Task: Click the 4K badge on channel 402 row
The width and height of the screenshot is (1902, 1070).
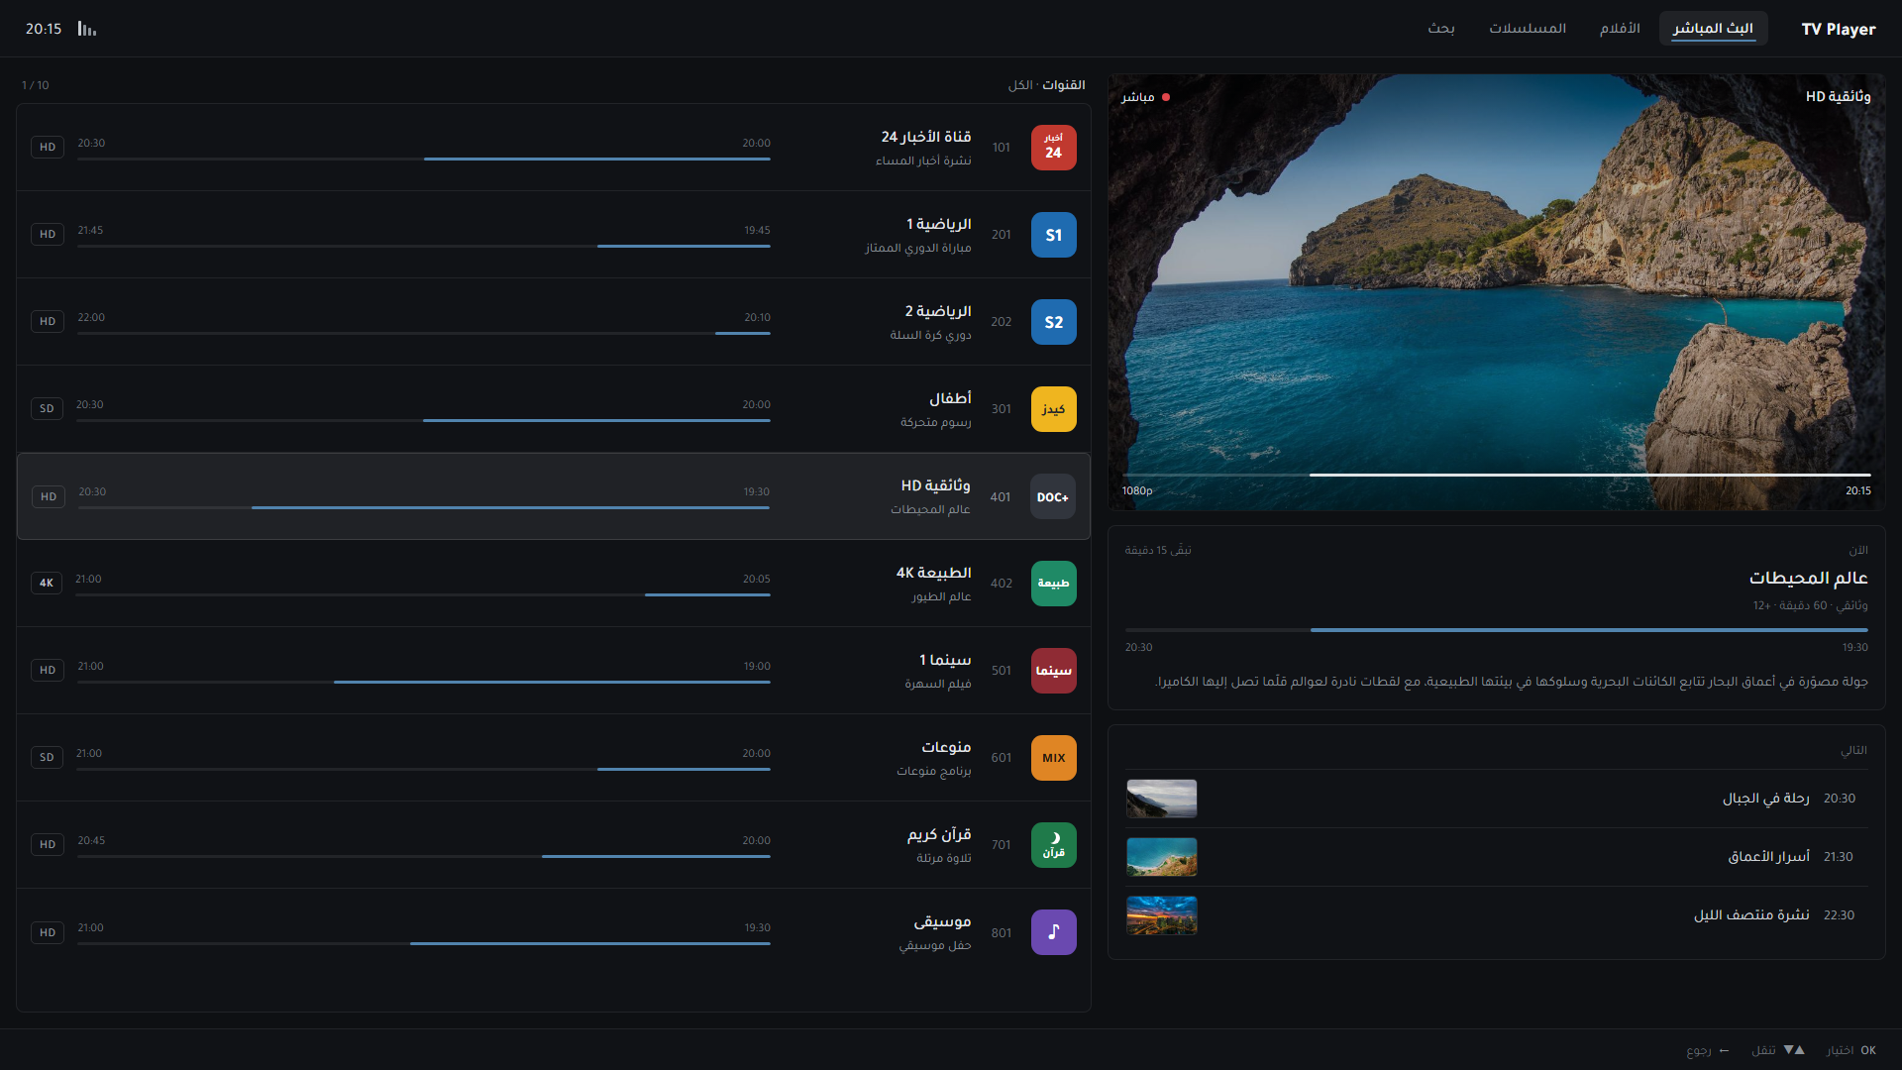Action: pos(47,583)
